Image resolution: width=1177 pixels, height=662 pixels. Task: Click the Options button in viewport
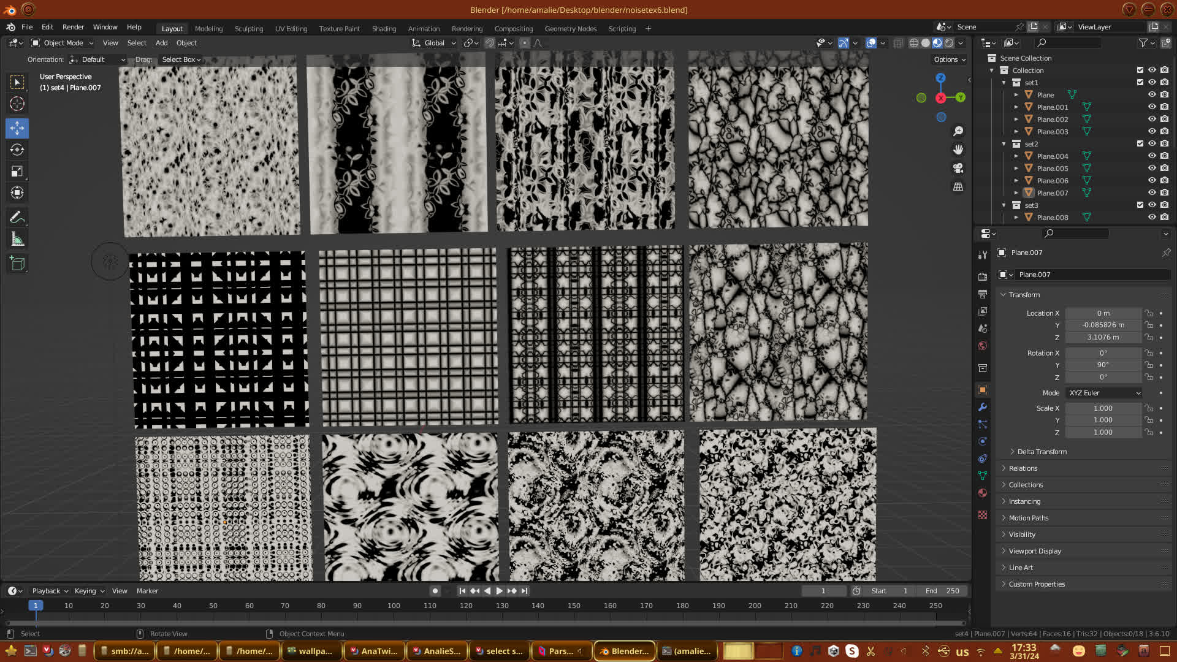pos(950,59)
